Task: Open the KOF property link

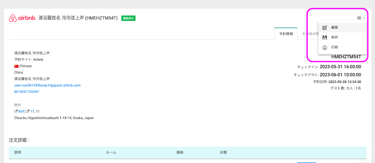Action: pyautogui.click(x=21, y=111)
